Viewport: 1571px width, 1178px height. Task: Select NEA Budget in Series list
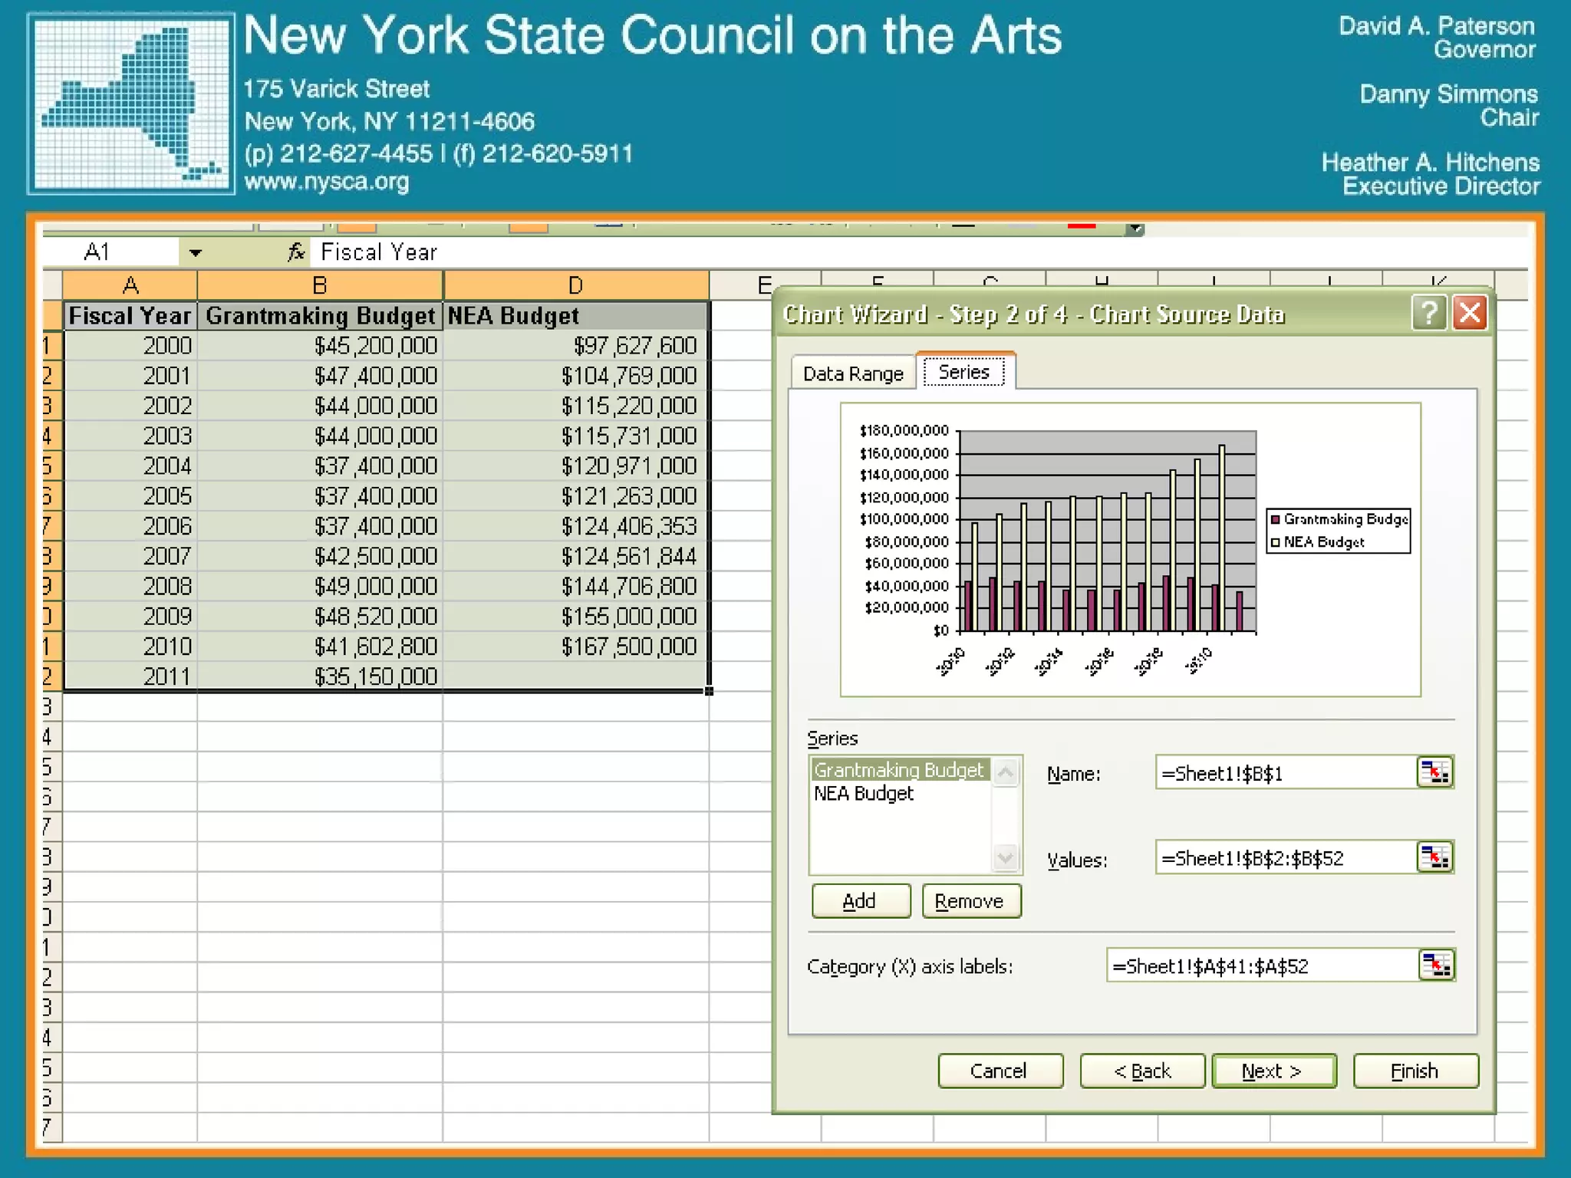tap(864, 794)
